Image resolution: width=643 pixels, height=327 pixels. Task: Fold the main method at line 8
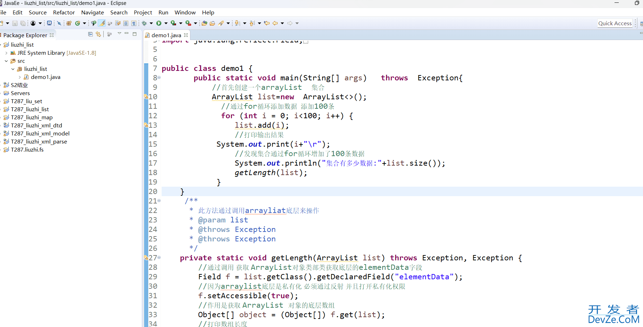coord(159,78)
